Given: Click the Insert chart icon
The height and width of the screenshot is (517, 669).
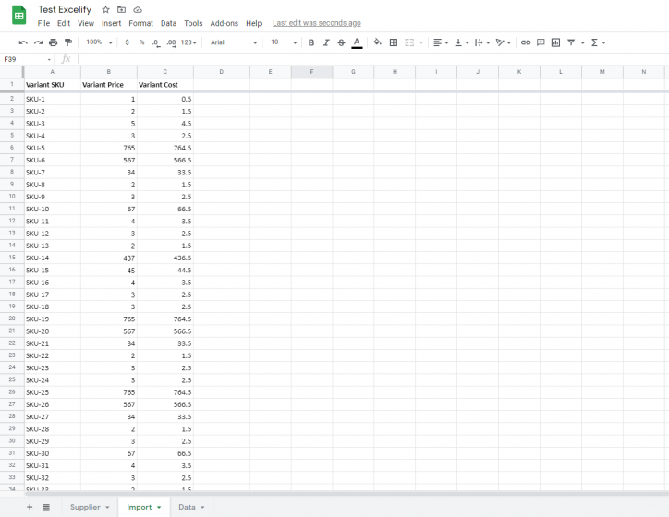Looking at the screenshot, I should (555, 42).
